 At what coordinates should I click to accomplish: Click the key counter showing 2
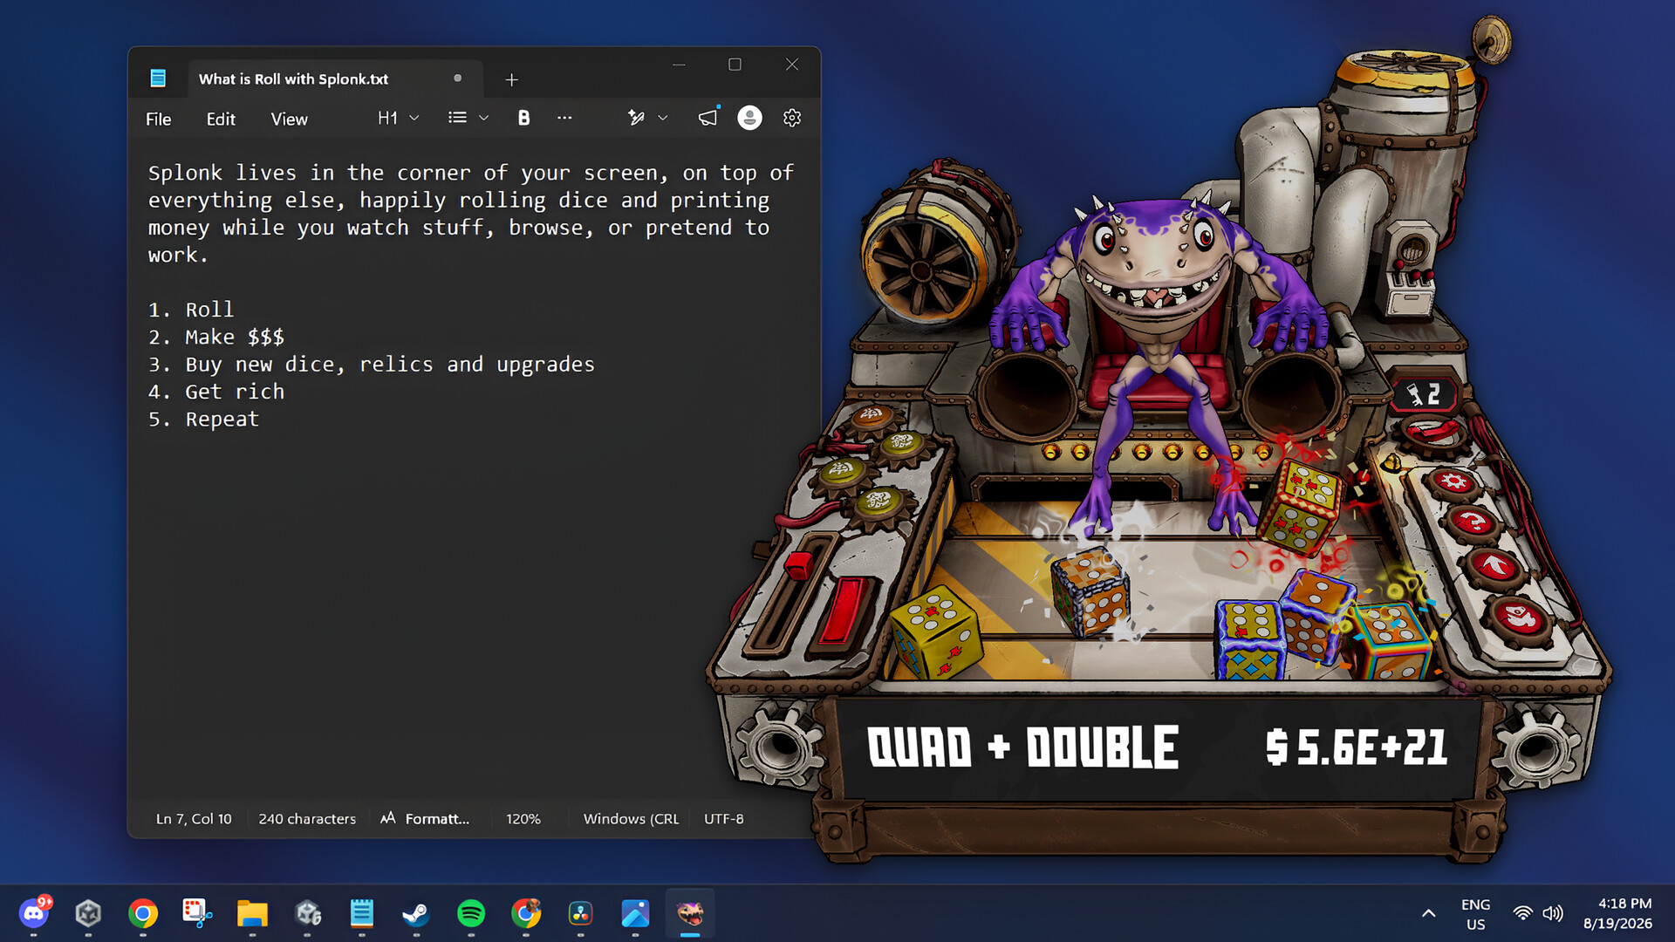tap(1424, 395)
